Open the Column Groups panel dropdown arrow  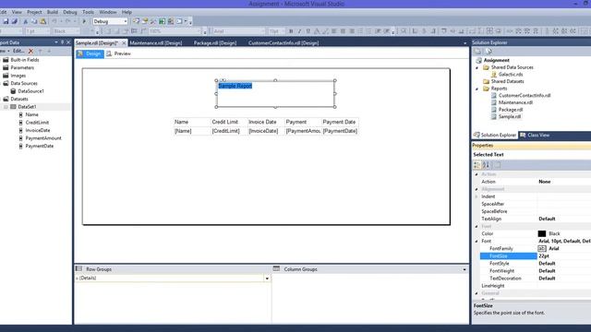point(464,269)
